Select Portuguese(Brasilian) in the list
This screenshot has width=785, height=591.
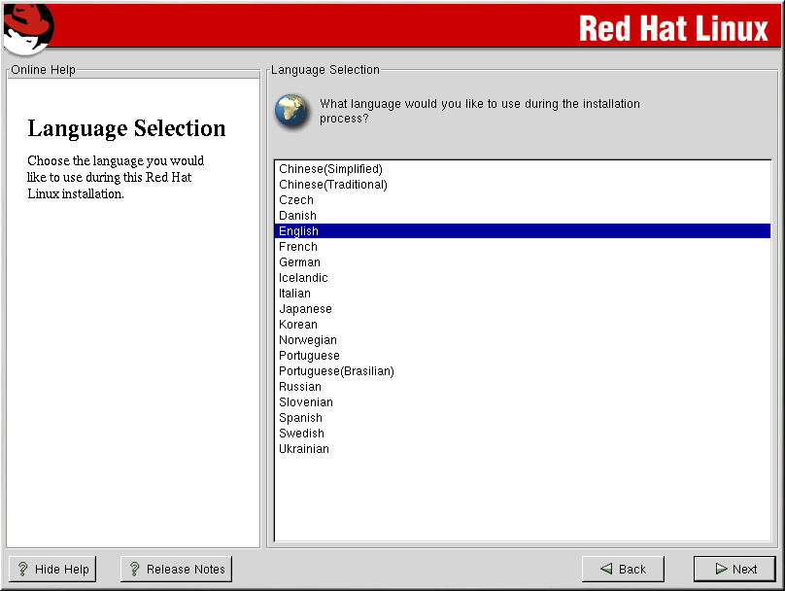pos(336,371)
